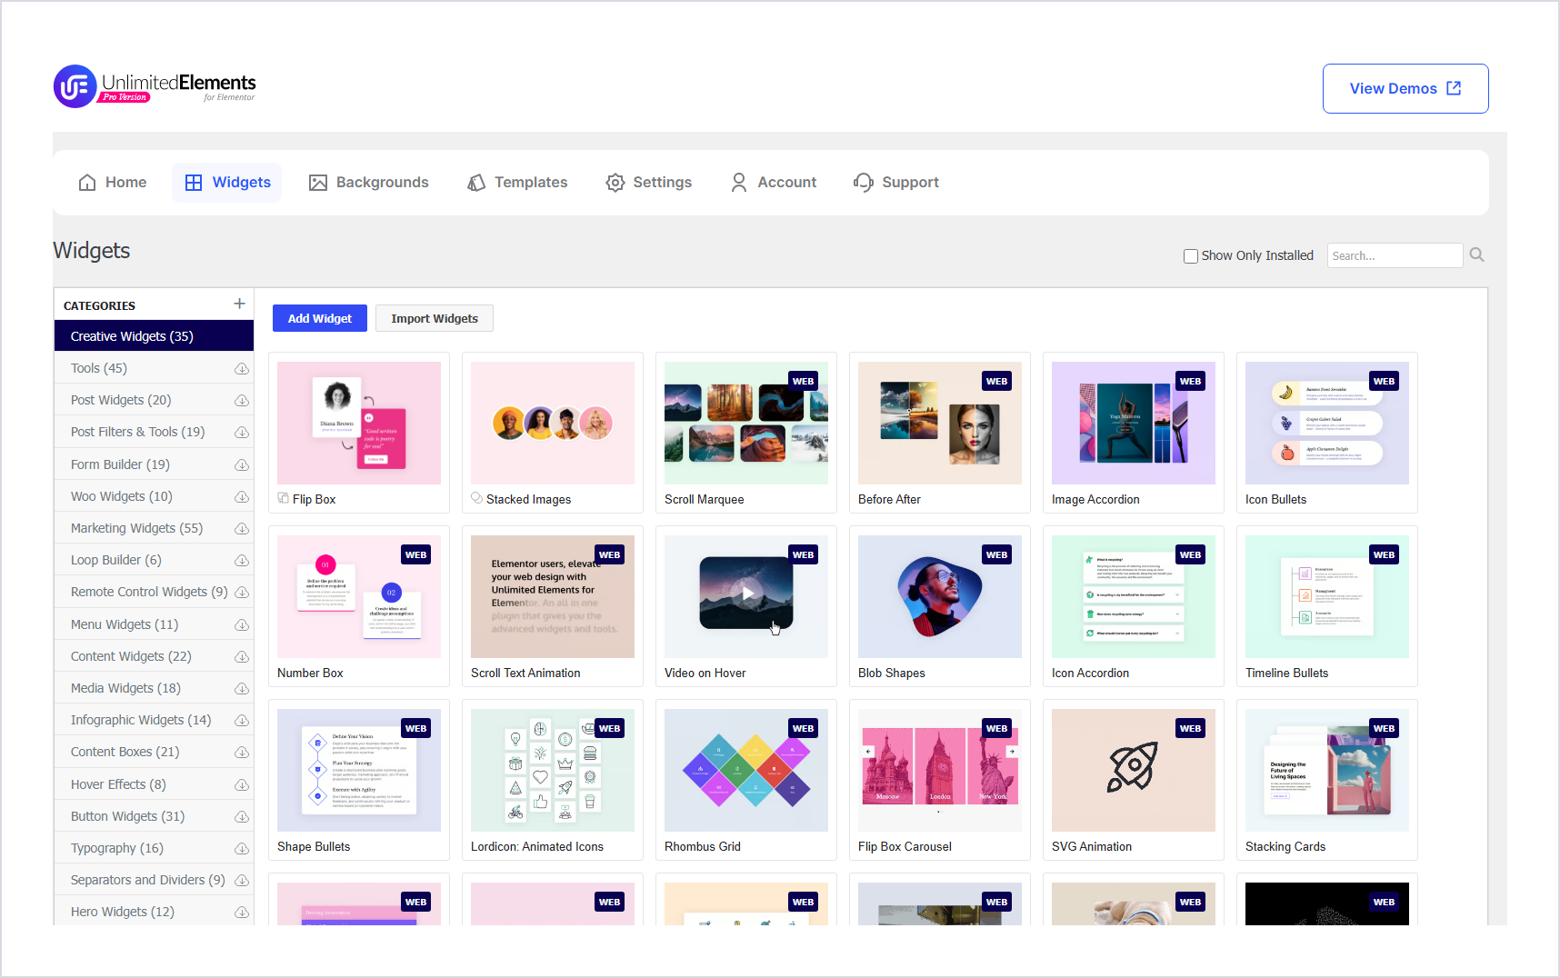Open the Account tab
This screenshot has width=1560, height=978.
pyautogui.click(x=775, y=183)
